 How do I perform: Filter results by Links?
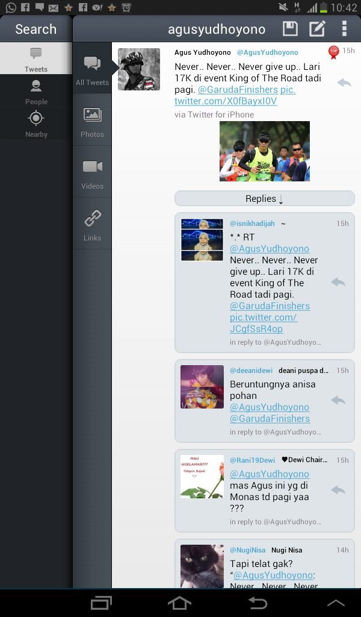coord(92,224)
